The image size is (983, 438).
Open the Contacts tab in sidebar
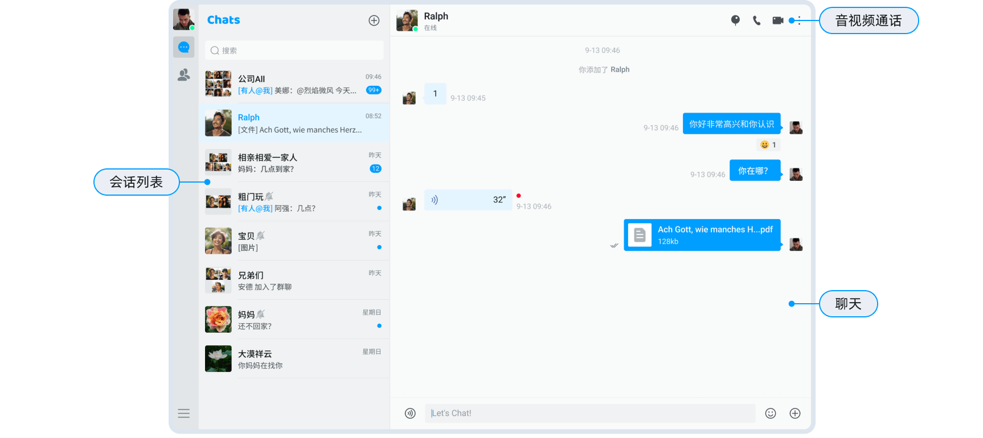pos(183,75)
